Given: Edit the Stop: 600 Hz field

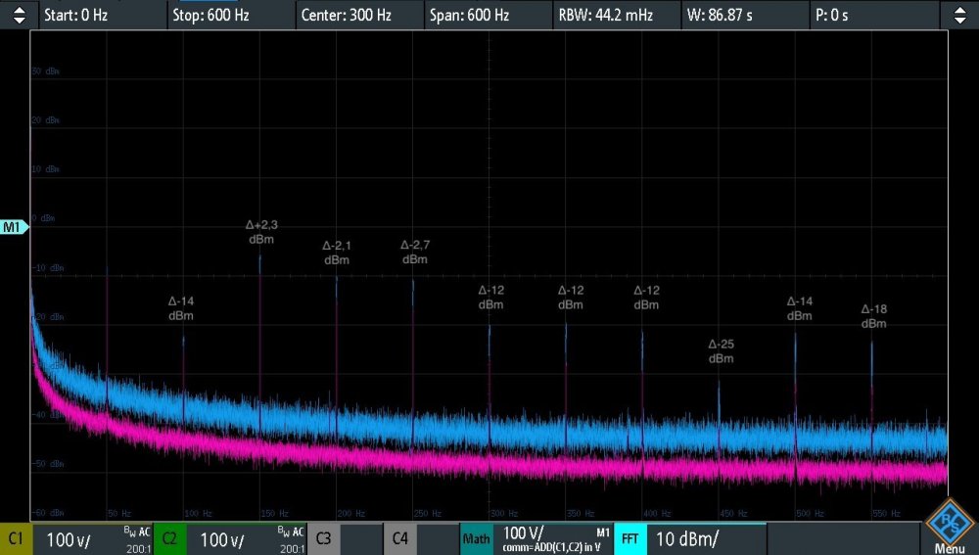Looking at the screenshot, I should tap(230, 16).
